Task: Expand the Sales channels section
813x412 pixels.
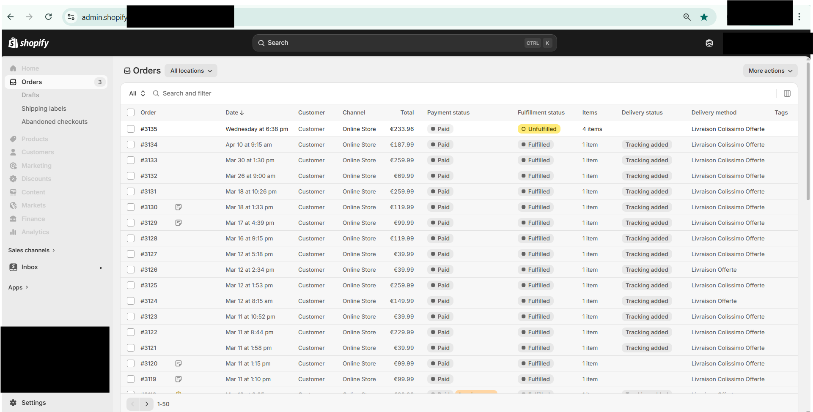Action: 32,250
